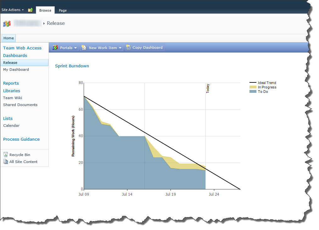319x230 pixels.
Task: Click the Copy Dashboard icon
Action: tap(128, 48)
